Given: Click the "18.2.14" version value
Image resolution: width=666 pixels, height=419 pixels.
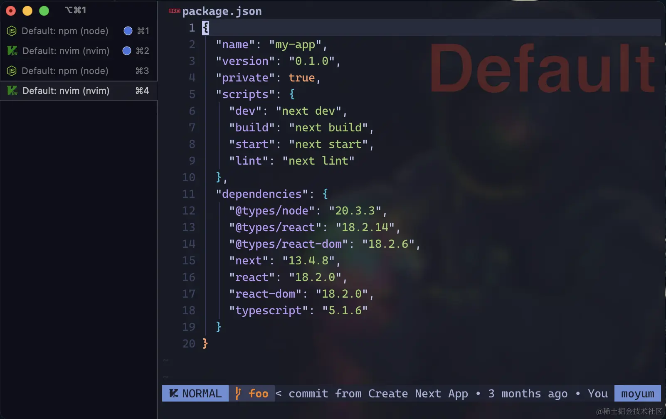Looking at the screenshot, I should click(365, 227).
